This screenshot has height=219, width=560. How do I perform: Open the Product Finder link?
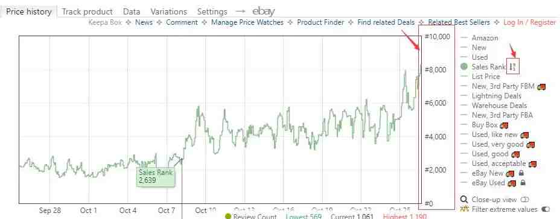click(x=320, y=22)
